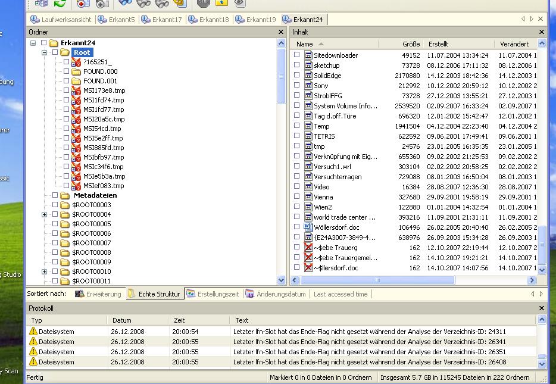Click the STOP sign toolbar icon

click(x=203, y=3)
